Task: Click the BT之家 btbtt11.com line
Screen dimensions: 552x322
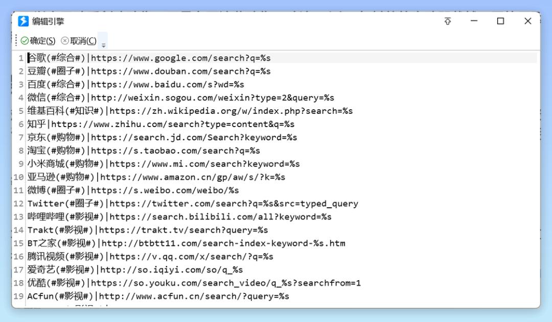Action: (x=187, y=243)
